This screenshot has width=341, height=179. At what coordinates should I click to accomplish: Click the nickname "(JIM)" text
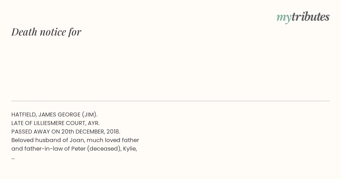pyautogui.click(x=90, y=115)
